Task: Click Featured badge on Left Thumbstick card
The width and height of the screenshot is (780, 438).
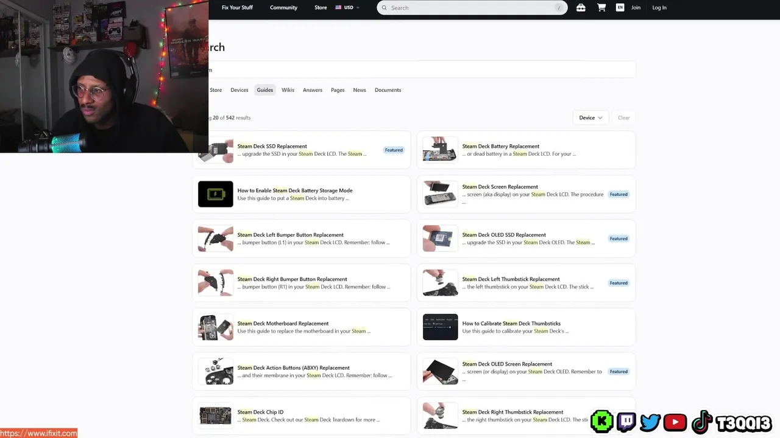Action: [619, 283]
